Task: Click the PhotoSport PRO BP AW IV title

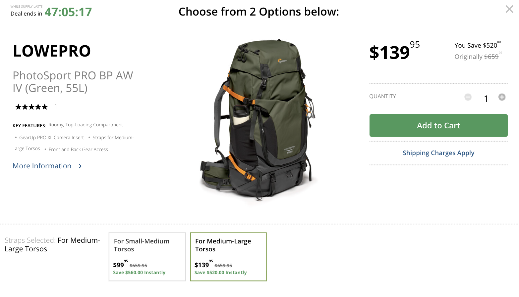Action: [73, 82]
